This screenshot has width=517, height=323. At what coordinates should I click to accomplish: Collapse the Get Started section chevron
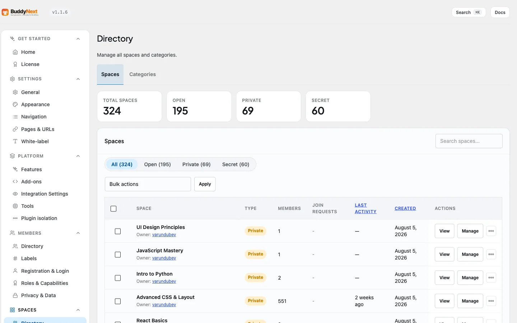pos(78,39)
